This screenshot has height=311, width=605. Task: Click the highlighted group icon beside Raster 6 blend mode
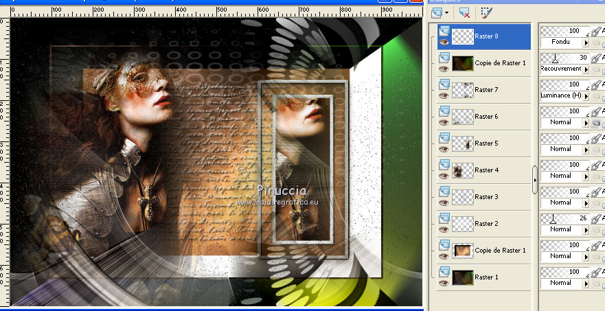click(x=596, y=123)
